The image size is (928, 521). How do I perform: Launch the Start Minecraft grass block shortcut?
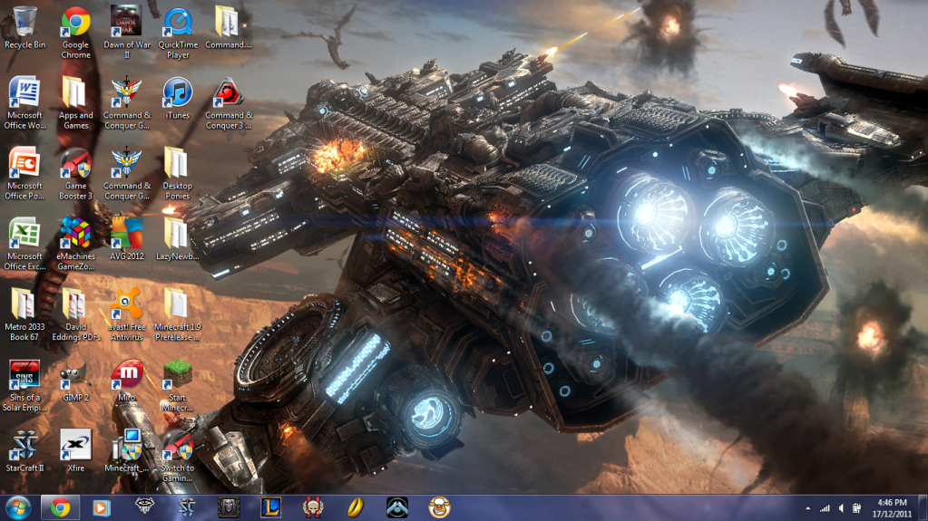click(x=178, y=385)
